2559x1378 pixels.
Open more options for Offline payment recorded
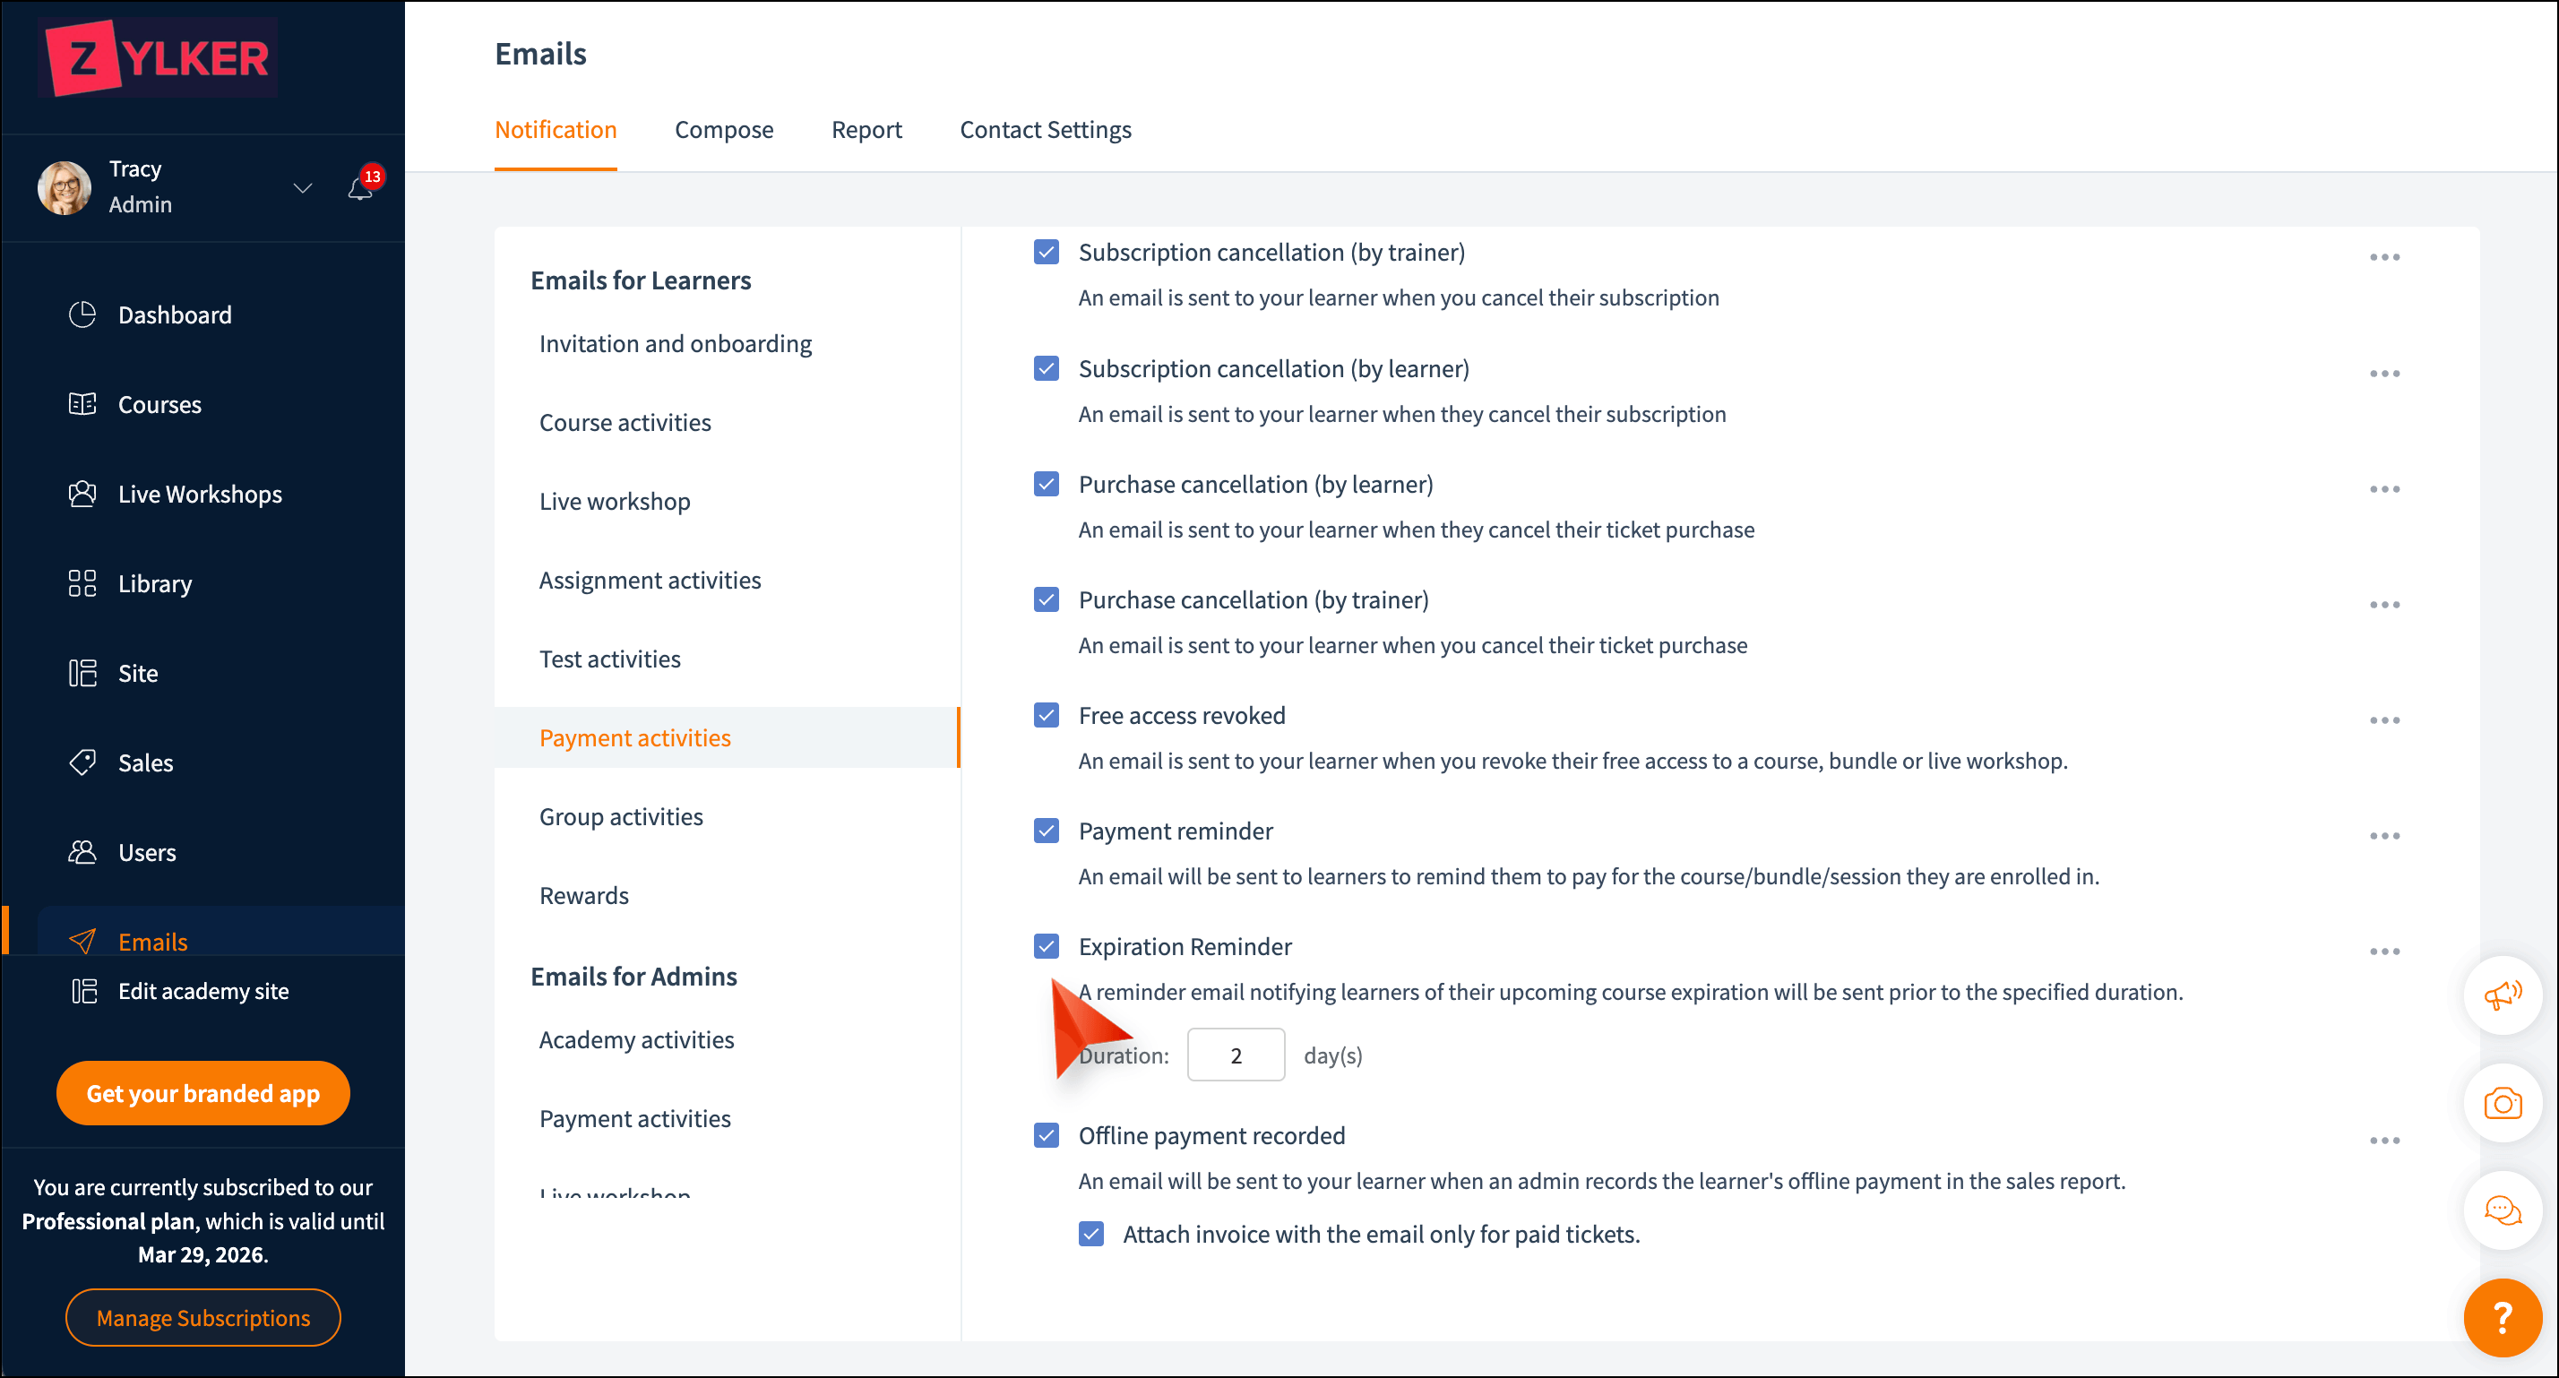click(2383, 1140)
